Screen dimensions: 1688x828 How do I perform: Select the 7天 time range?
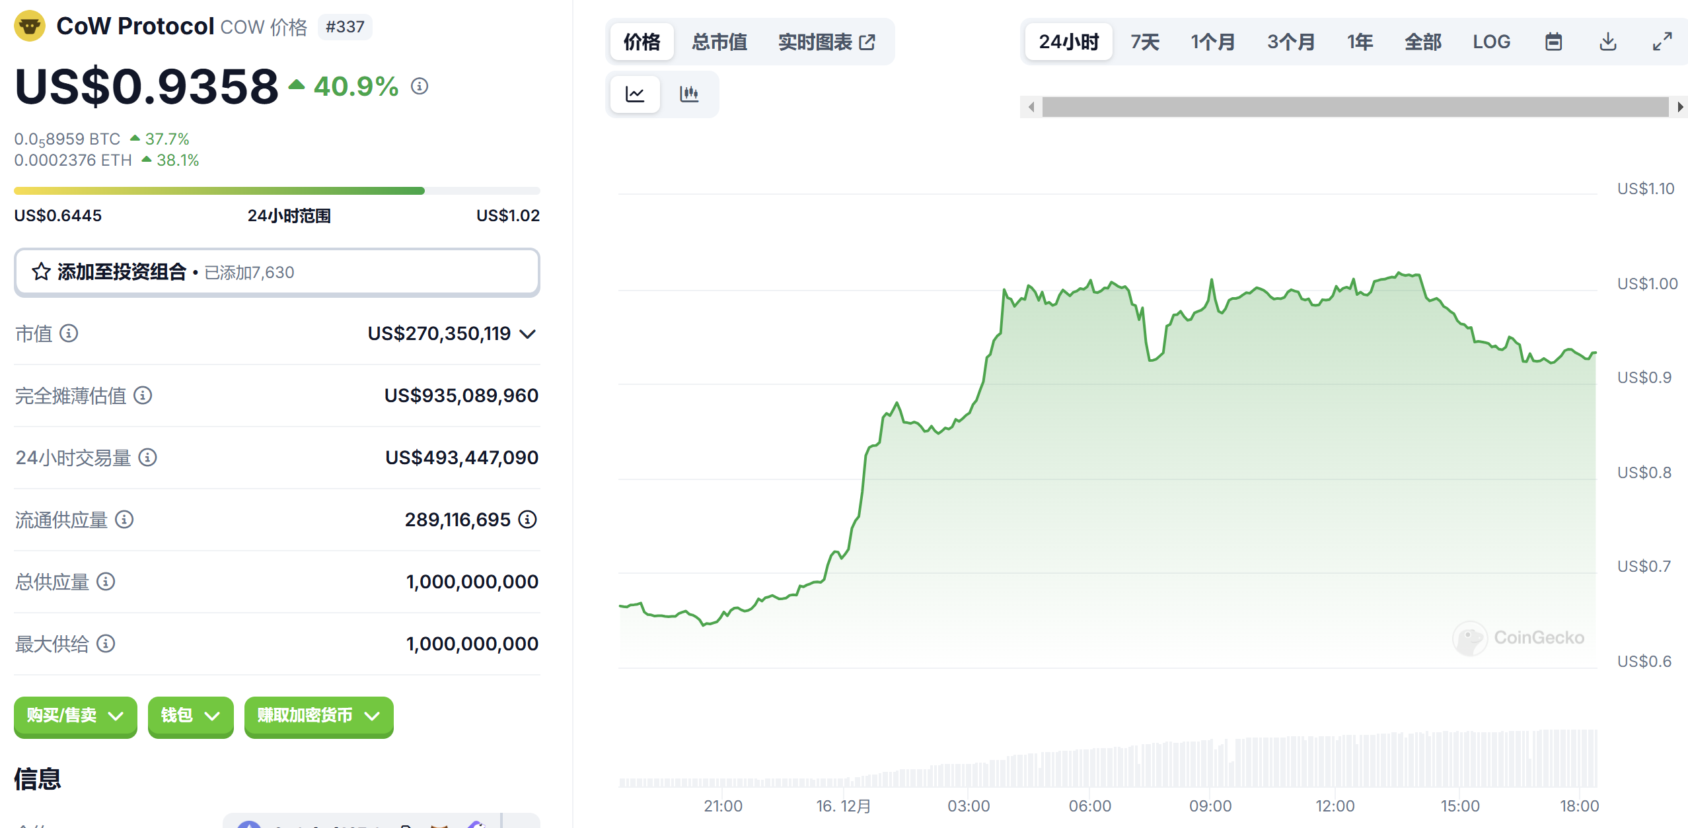click(1144, 42)
